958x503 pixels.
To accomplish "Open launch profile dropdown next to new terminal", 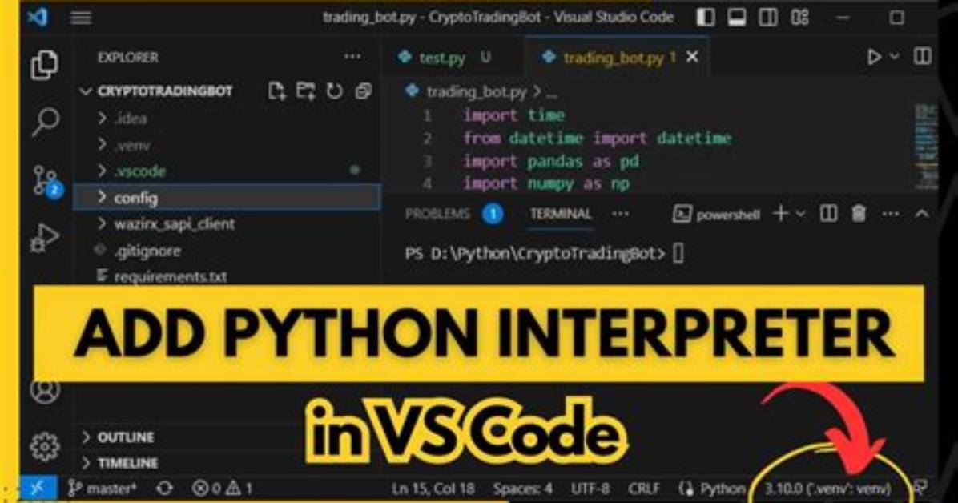I will click(x=800, y=214).
